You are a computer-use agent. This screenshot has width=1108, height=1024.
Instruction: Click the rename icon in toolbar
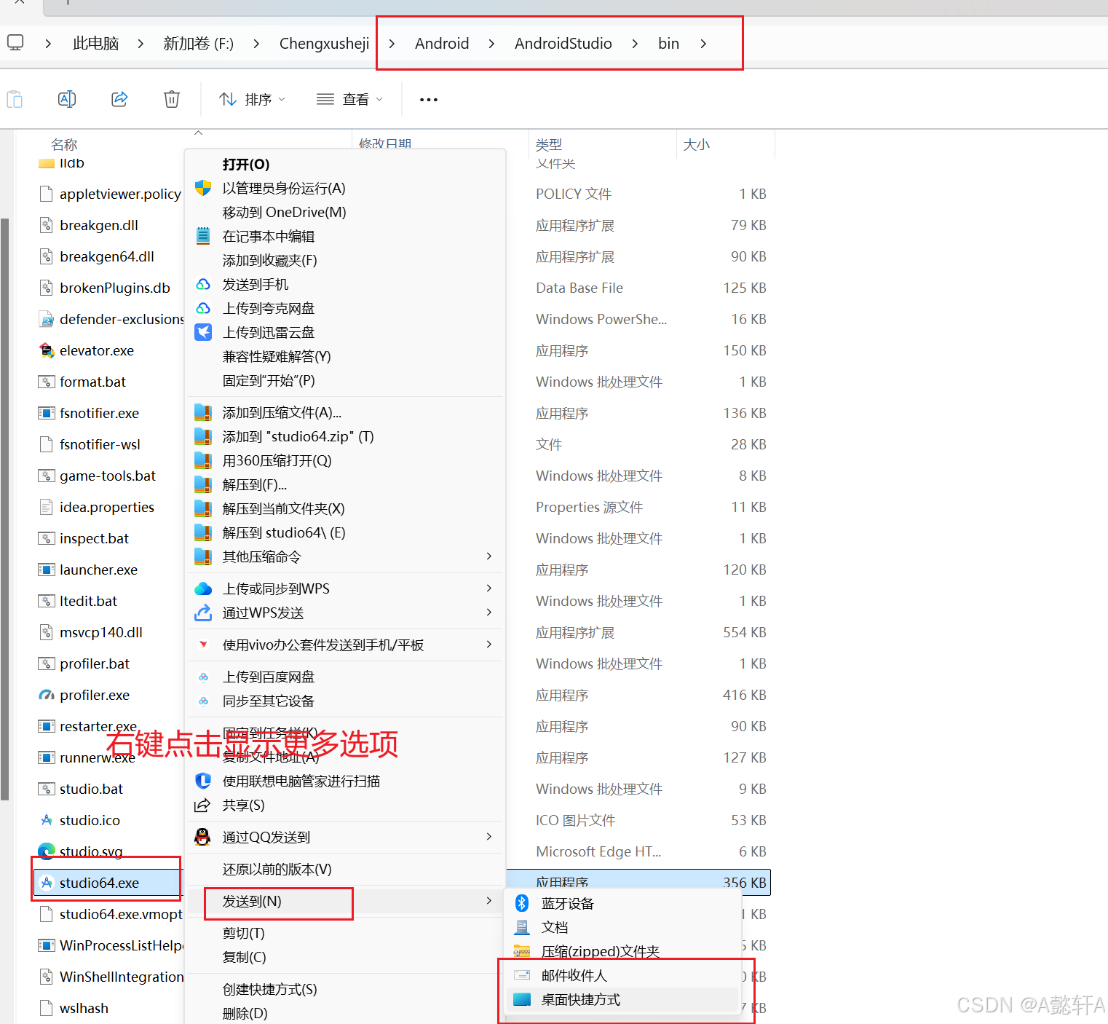[67, 99]
